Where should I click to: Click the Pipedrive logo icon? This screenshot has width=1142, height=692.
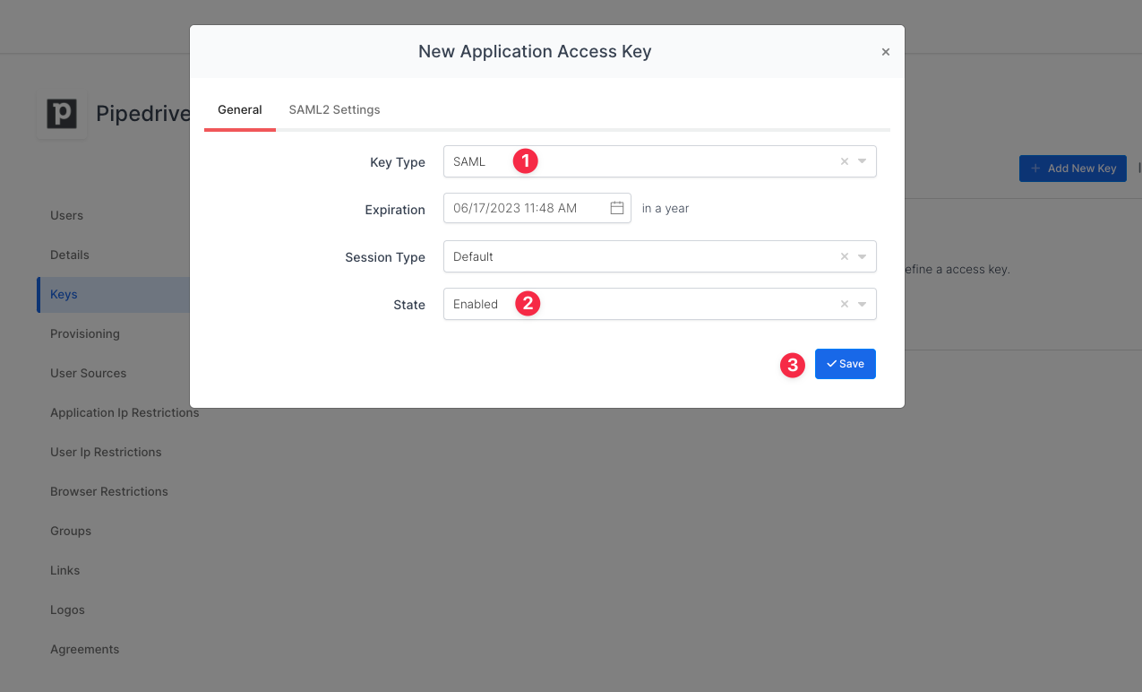tap(62, 114)
